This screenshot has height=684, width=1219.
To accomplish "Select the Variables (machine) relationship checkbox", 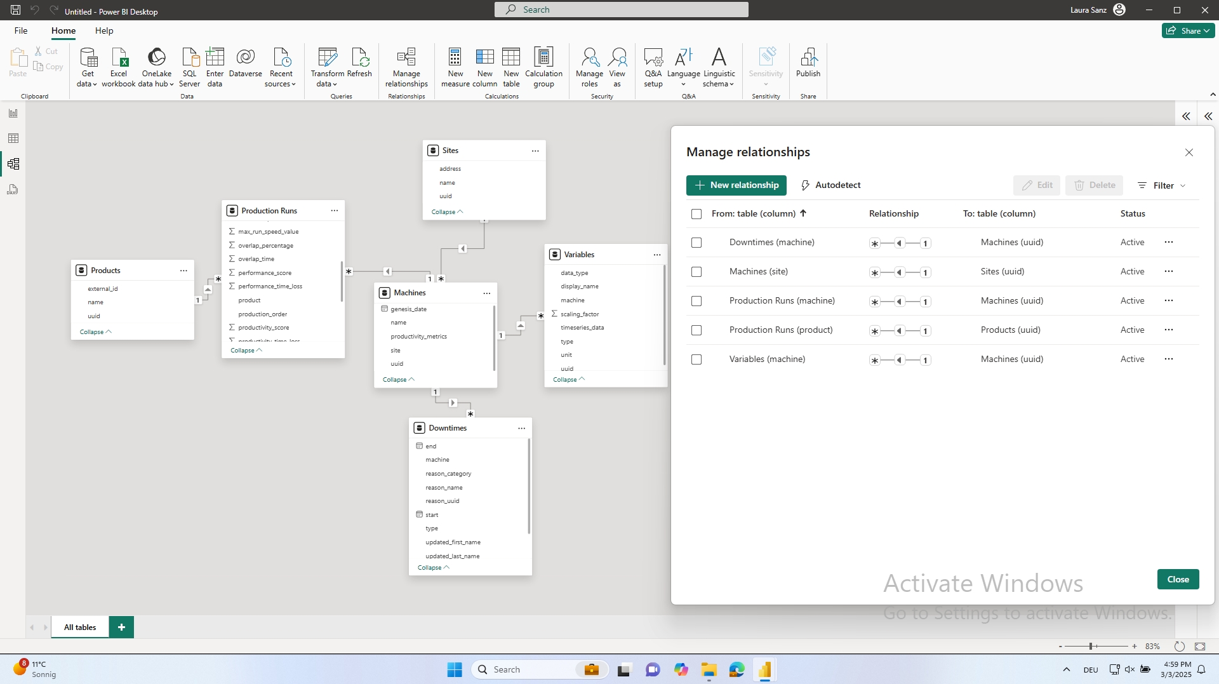I will coord(696,359).
